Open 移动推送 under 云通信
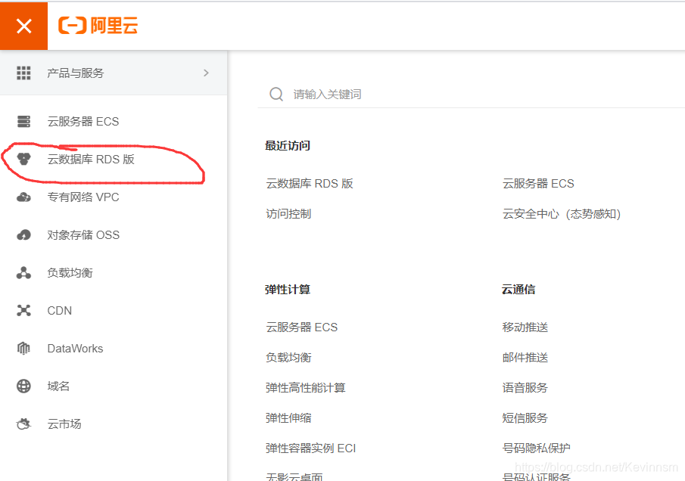Viewport: 685px width, 481px height. (x=525, y=327)
